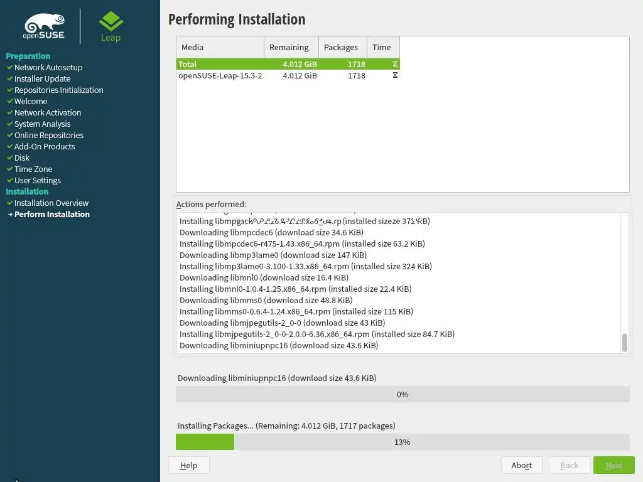Click the 'Installing libmms0-0.6.4' log line
The image size is (643, 482).
click(x=296, y=311)
